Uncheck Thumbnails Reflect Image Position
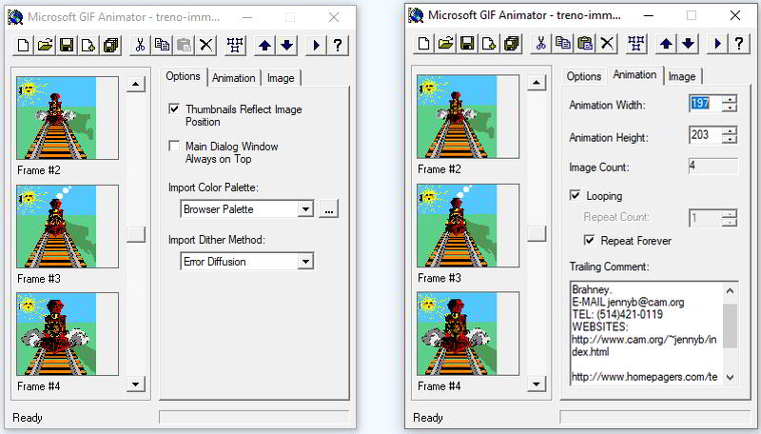Image resolution: width=761 pixels, height=434 pixels. [174, 108]
